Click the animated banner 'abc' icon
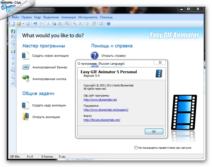 tap(26, 67)
